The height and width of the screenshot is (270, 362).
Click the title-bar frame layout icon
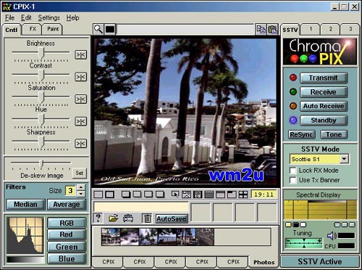tap(220, 195)
